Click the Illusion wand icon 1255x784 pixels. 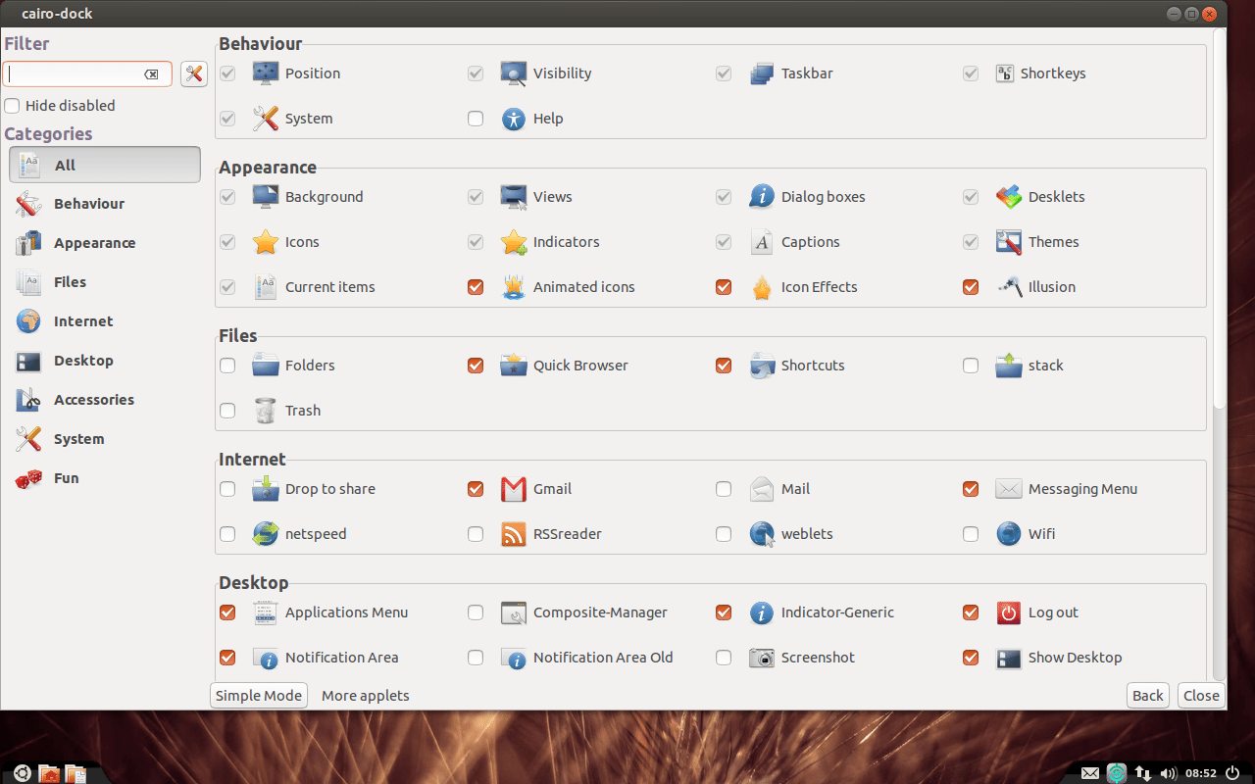pos(1009,287)
